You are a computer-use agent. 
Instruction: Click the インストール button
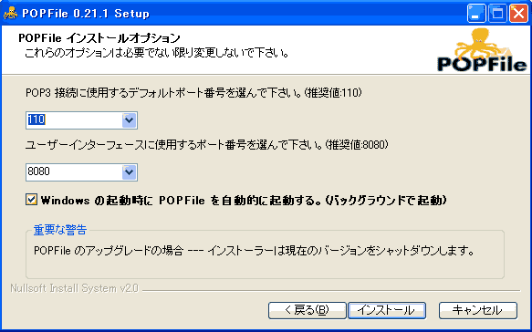coord(387,310)
